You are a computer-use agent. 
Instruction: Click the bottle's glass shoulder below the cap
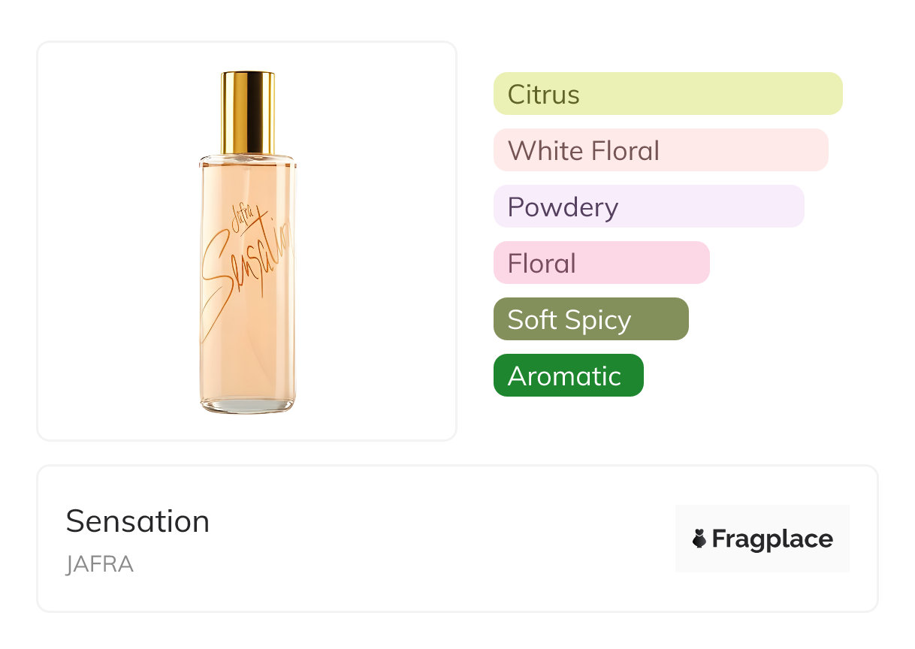pyautogui.click(x=247, y=160)
